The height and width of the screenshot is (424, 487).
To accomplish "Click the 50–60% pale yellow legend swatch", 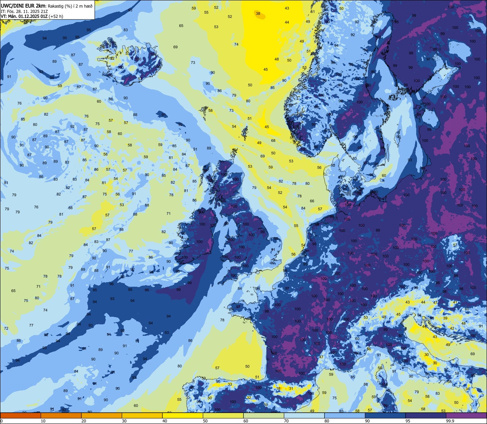I will [223, 415].
